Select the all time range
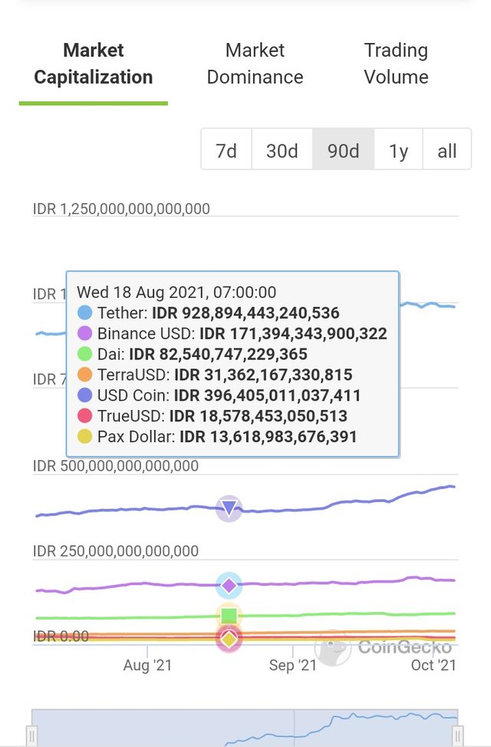Screen dimensions: 491x747 tap(447, 150)
